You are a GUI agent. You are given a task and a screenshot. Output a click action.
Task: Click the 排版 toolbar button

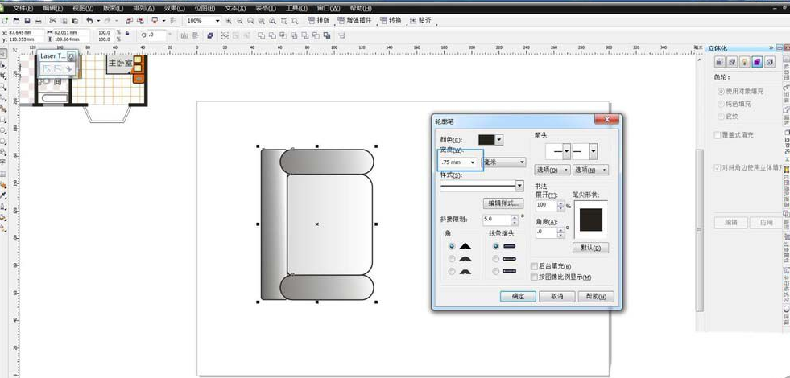(x=321, y=20)
